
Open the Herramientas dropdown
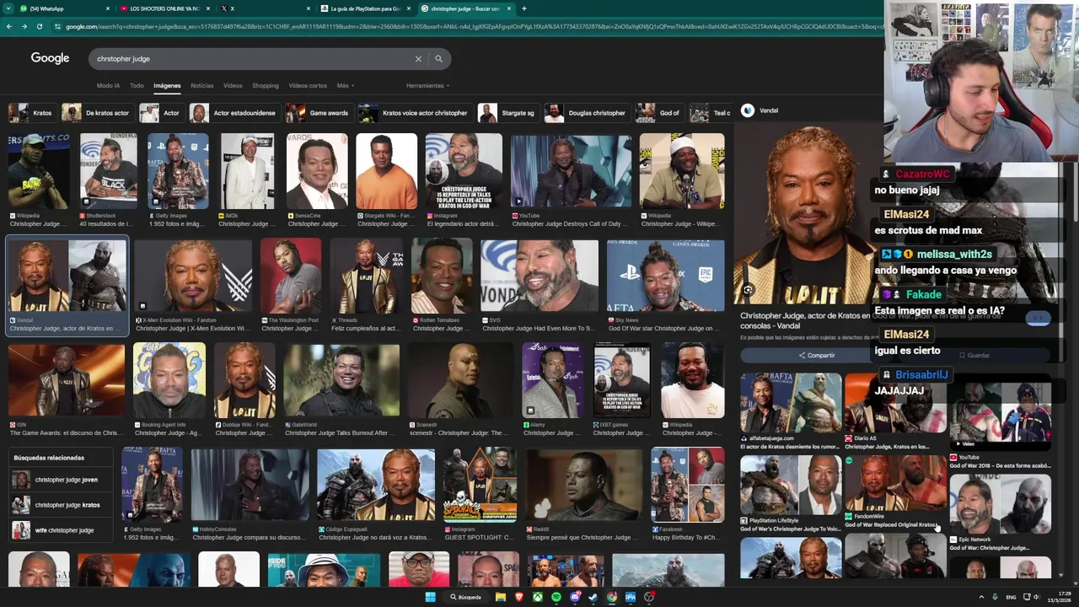pyautogui.click(x=427, y=85)
